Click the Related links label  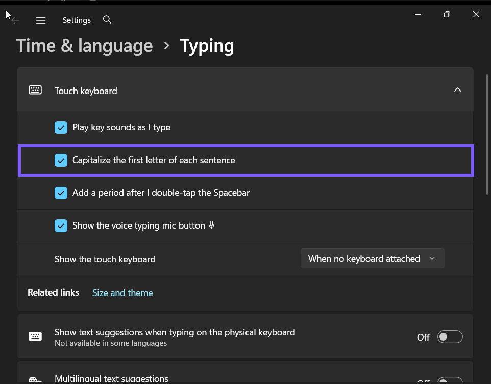click(x=53, y=292)
